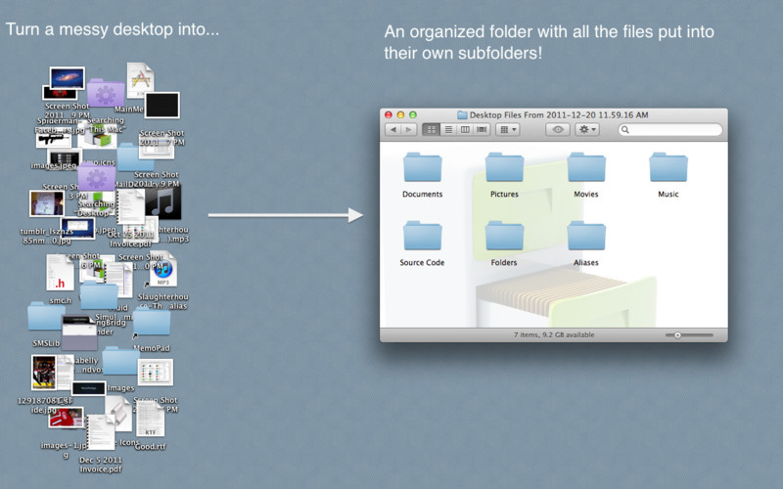The height and width of the screenshot is (489, 783).
Task: Click the Finder search field
Action: (x=670, y=130)
